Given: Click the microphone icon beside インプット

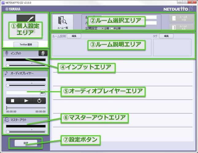Looking at the screenshot, I should (6, 53).
